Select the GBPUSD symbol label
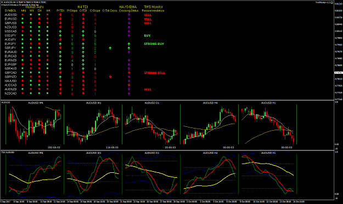 11,23
